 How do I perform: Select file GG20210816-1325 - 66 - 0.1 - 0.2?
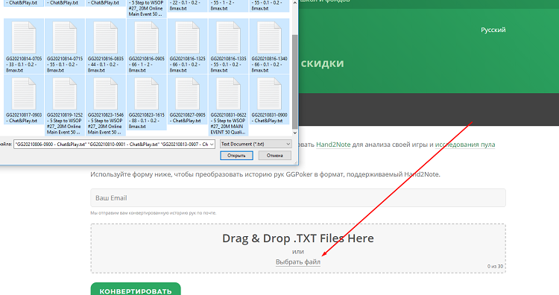click(188, 46)
